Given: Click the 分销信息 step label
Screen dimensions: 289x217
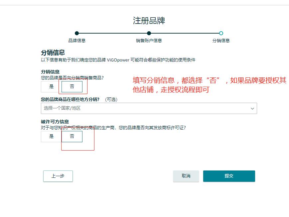Looking at the screenshot, I should [221, 41].
